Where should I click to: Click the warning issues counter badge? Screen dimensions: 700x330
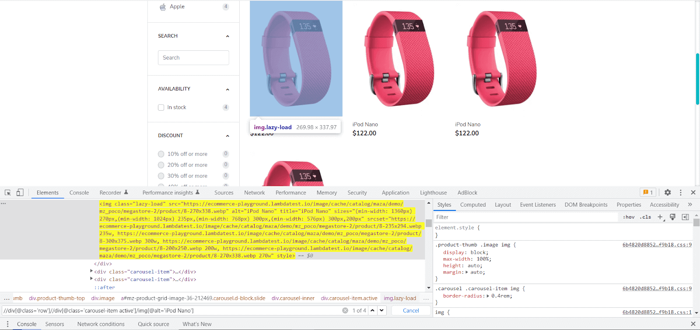[648, 193]
